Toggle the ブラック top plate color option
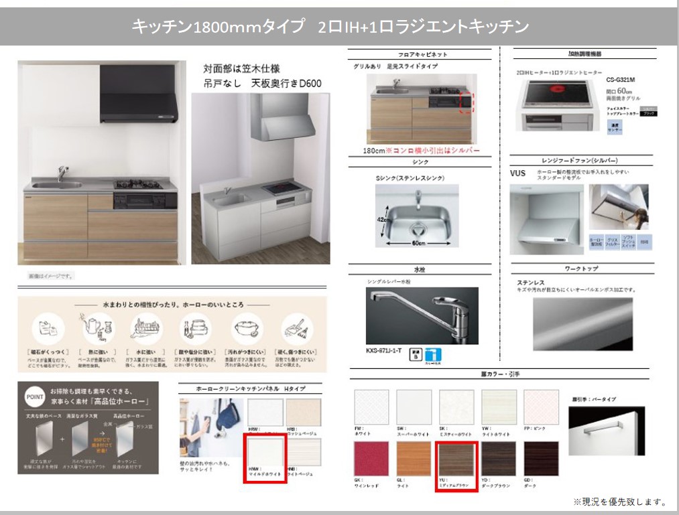Image resolution: width=679 pixels, height=515 pixels. [x=648, y=115]
